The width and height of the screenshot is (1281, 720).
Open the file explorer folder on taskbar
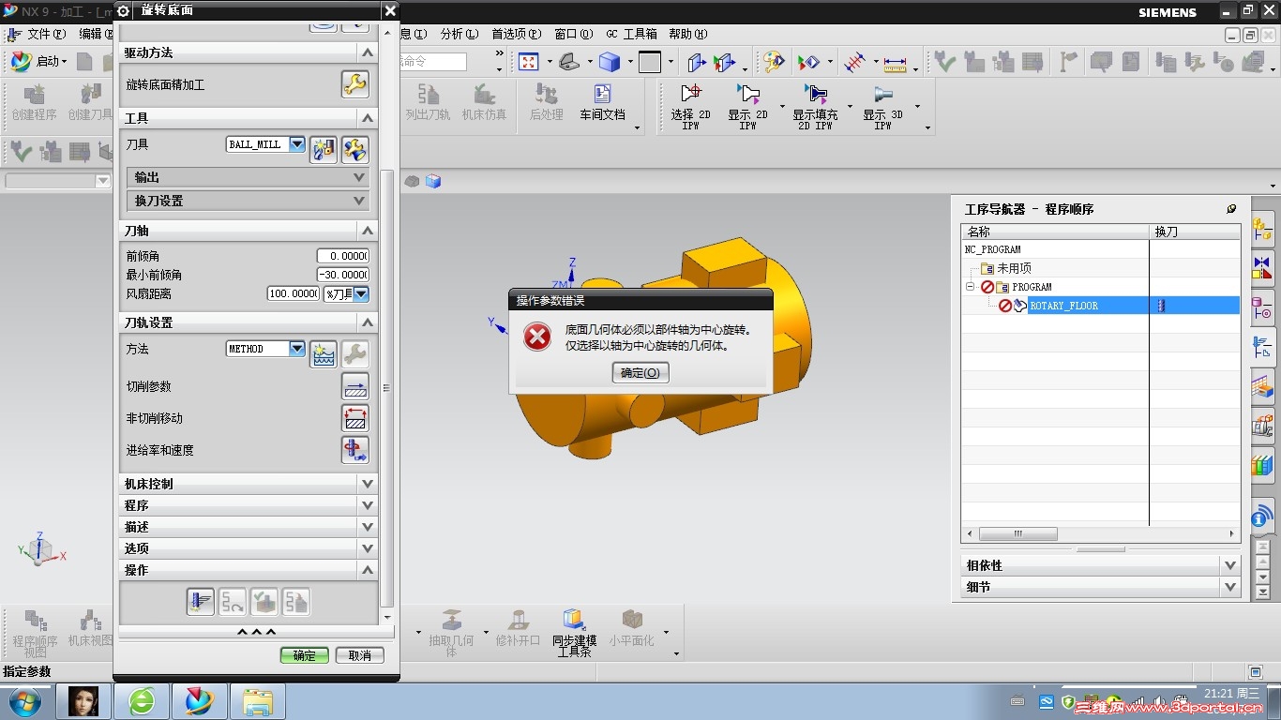point(258,701)
